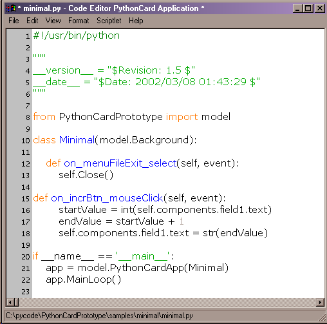
Task: Click 'self.Close()' on line 13
Action: [x=86, y=175]
